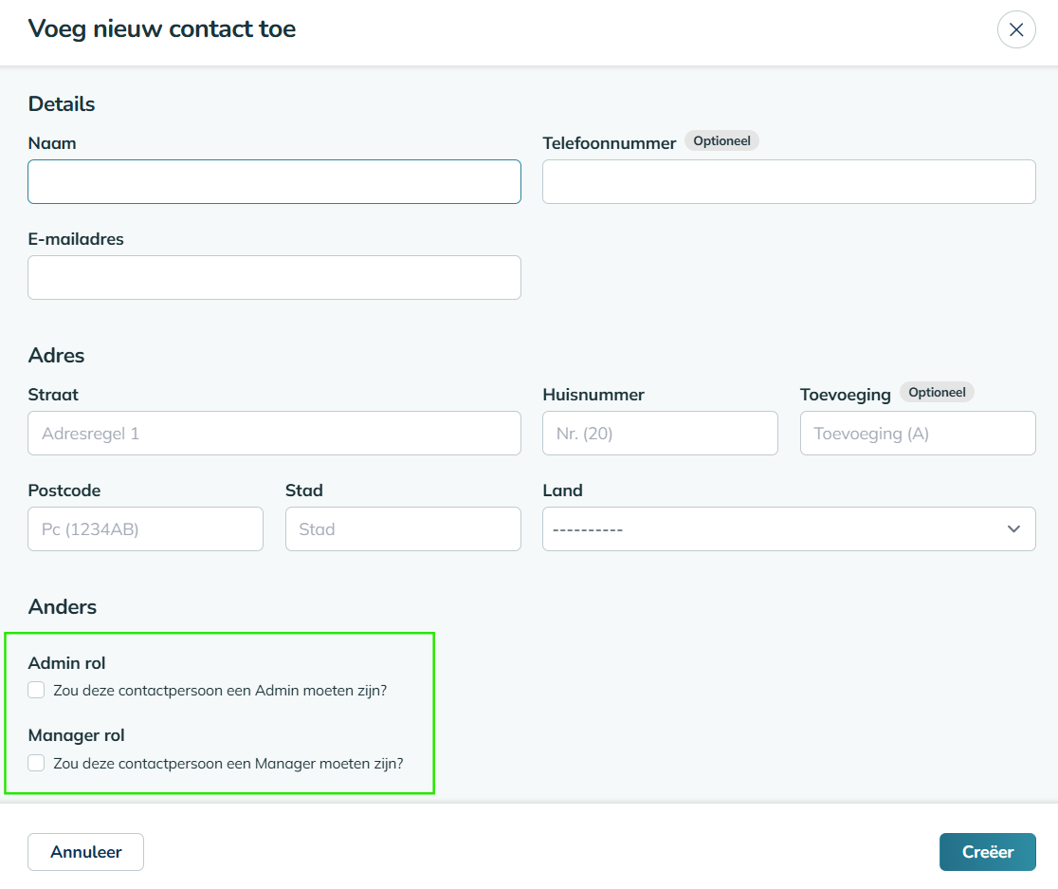Close the new contact dialog with X
This screenshot has height=889, width=1058.
[x=1016, y=29]
